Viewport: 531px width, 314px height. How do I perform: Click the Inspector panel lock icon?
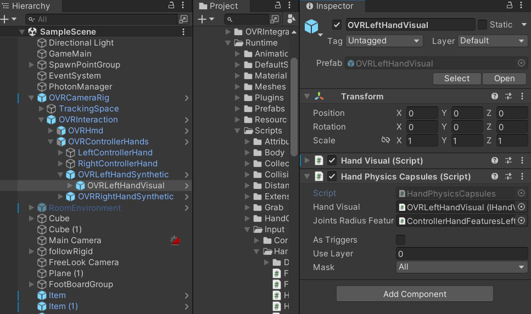510,5
